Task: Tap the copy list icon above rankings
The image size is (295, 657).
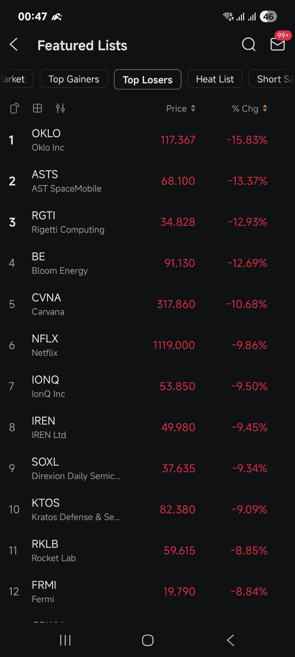Action: [x=15, y=108]
